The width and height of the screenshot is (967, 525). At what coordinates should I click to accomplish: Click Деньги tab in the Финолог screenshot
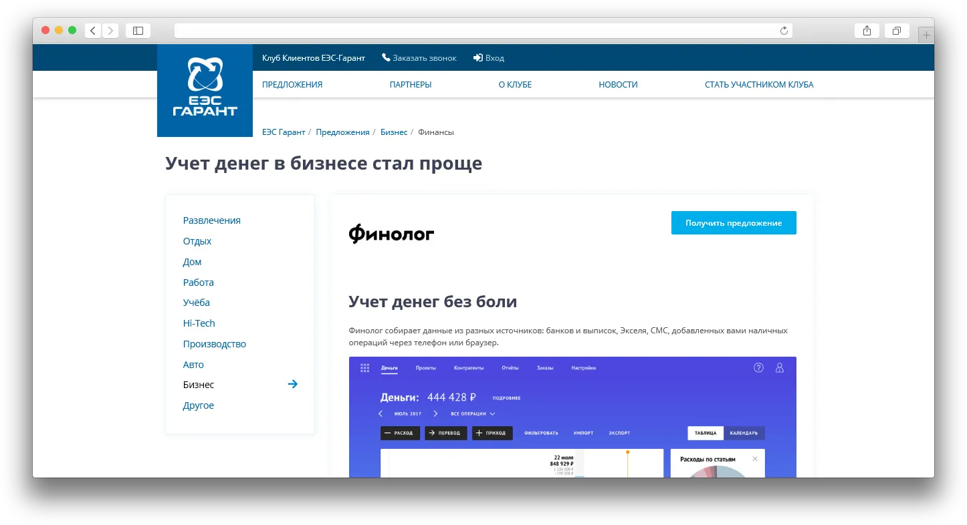(389, 368)
